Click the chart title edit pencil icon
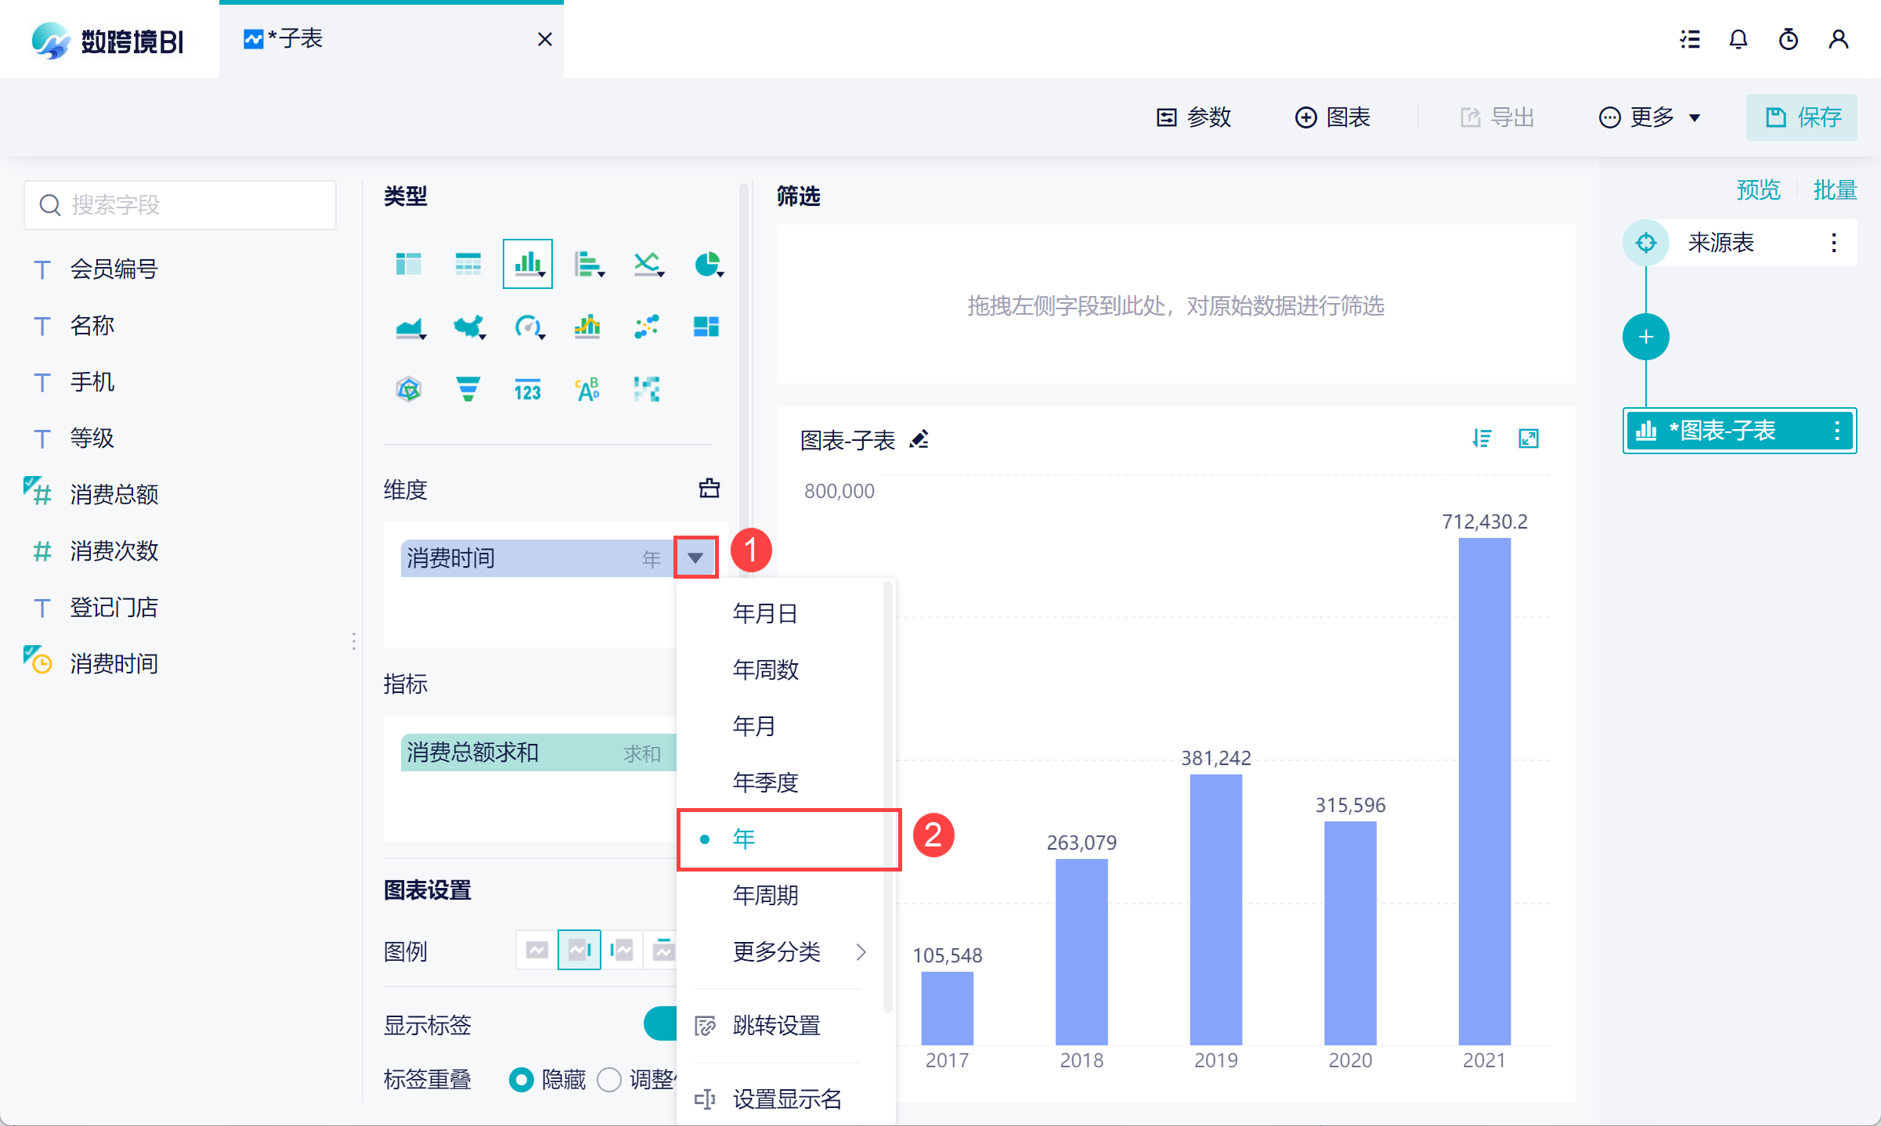This screenshot has height=1126, width=1881. coord(919,439)
